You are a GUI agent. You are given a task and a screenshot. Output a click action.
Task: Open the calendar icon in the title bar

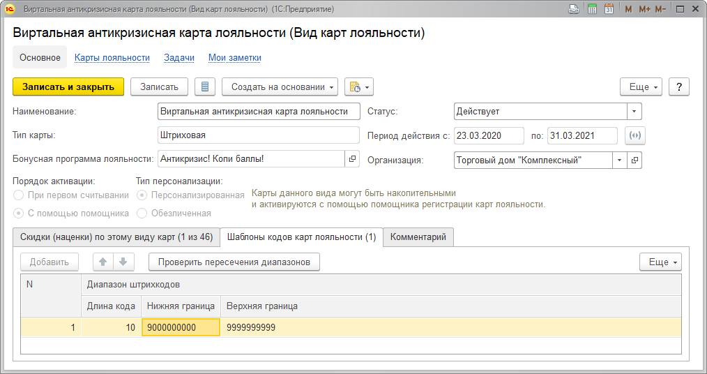tap(609, 9)
